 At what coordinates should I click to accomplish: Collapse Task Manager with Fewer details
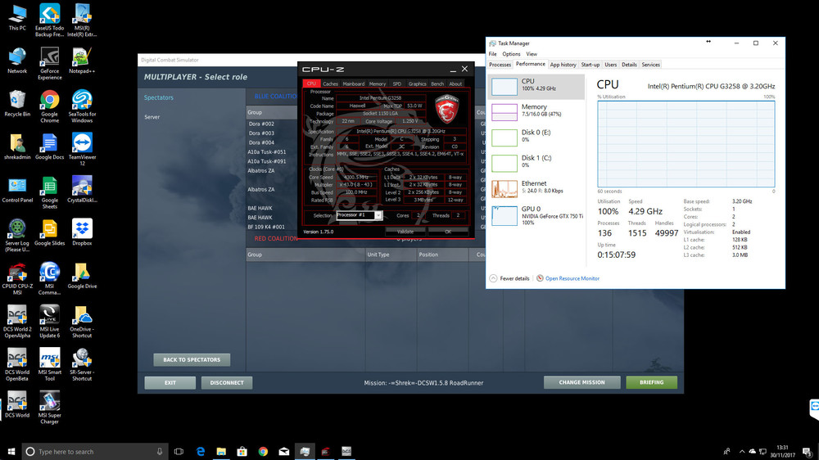point(509,278)
